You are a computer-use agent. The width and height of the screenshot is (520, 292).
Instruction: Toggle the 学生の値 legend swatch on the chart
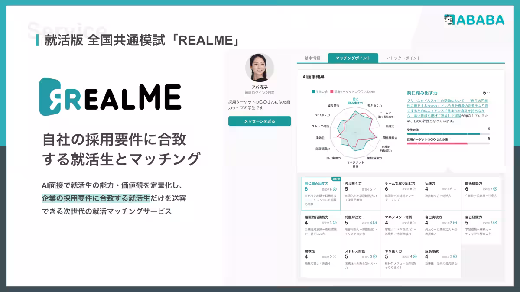[x=312, y=91]
